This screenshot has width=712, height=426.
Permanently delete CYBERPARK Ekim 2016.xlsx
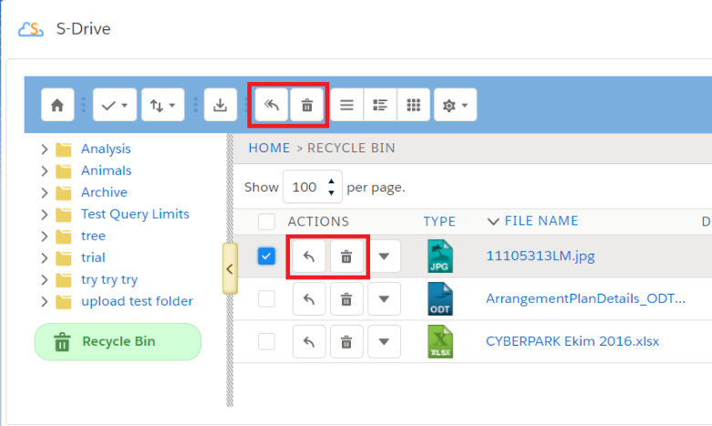[346, 342]
